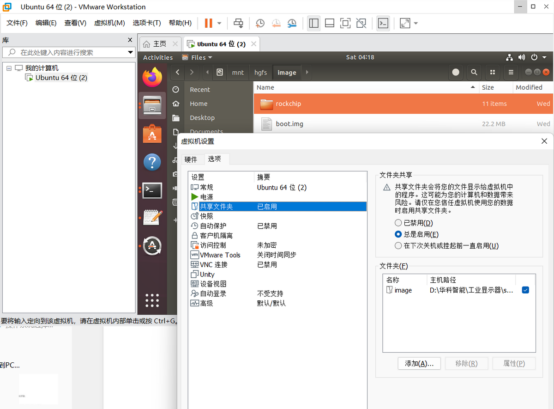Select the 已禁用 shared folders option
Viewport: 554px width, 409px height.
397,223
